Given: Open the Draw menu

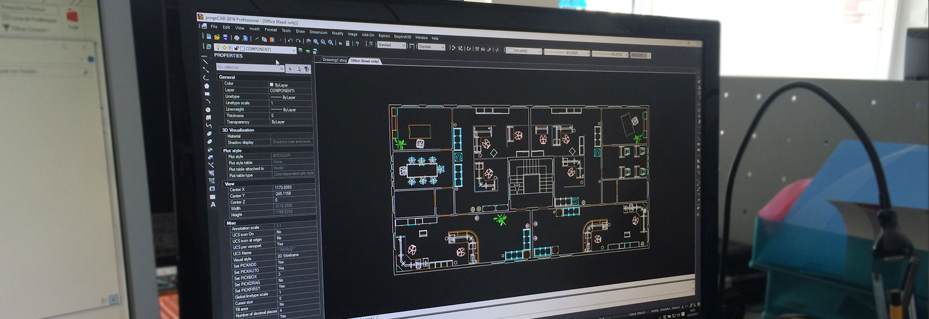Looking at the screenshot, I should (300, 31).
